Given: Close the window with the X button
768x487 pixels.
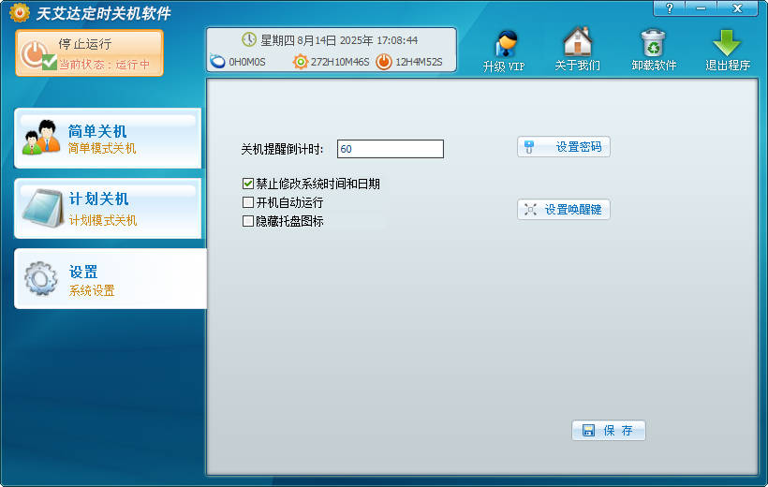Looking at the screenshot, I should pos(737,8).
